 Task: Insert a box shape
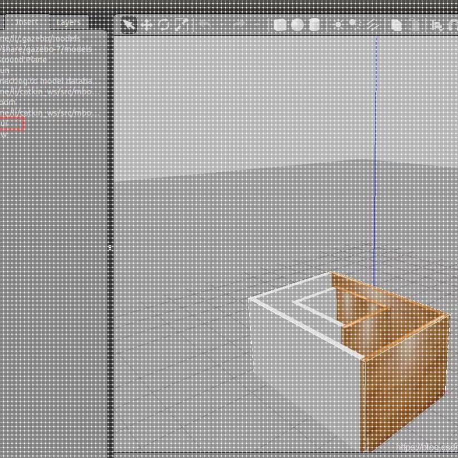tap(280, 24)
